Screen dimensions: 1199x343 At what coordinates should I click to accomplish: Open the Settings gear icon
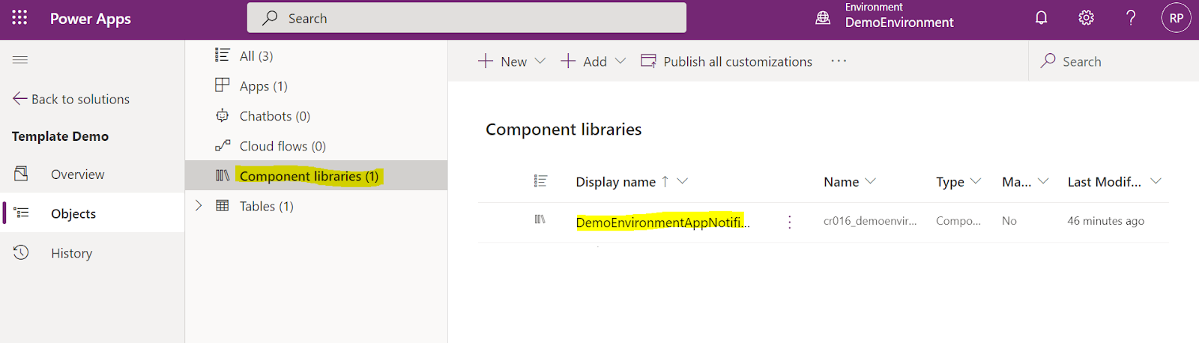(1086, 18)
